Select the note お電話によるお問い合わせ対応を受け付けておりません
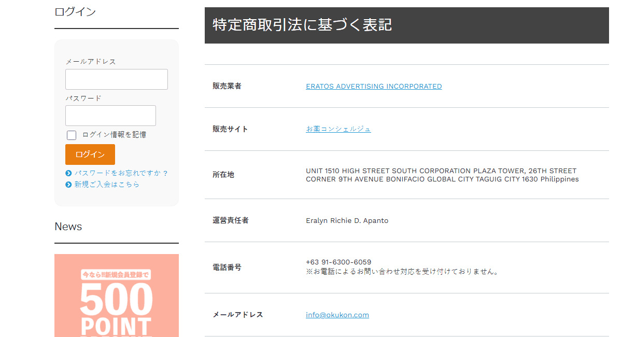The image size is (622, 337). (402, 272)
